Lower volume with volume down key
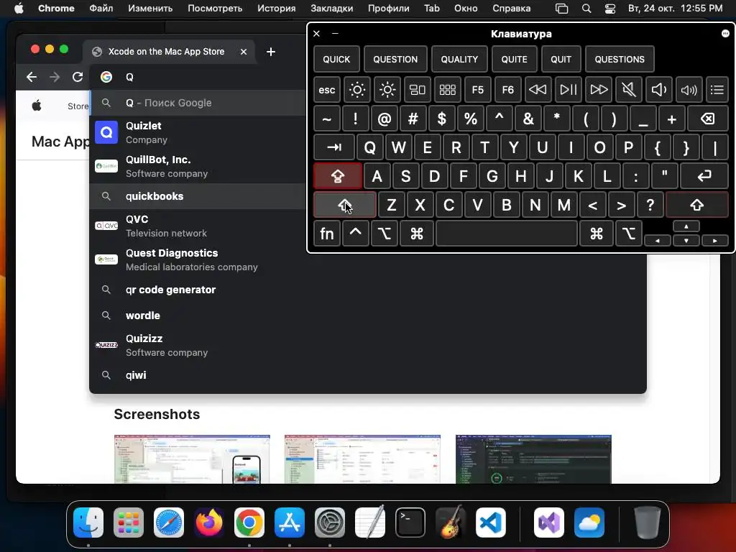736x552 pixels. [x=658, y=90]
